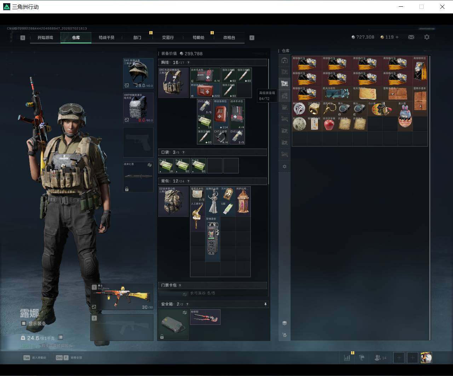
Task: Switch to the 特战干员 tab
Action: pyautogui.click(x=107, y=37)
